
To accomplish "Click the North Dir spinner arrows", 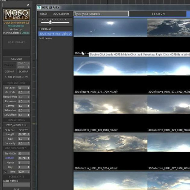I will (x=28, y=154).
